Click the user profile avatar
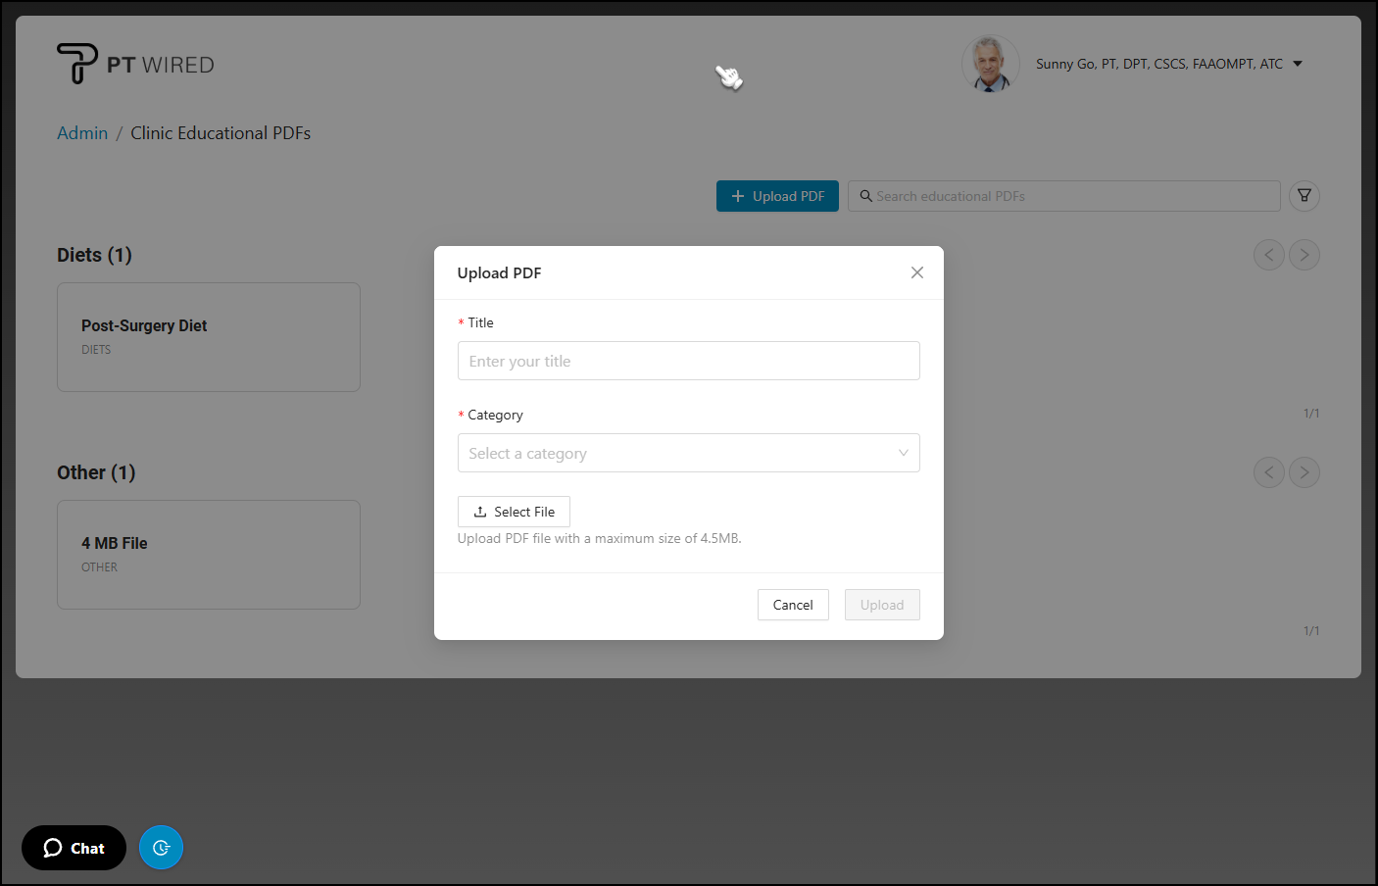The height and width of the screenshot is (886, 1378). 990,64
